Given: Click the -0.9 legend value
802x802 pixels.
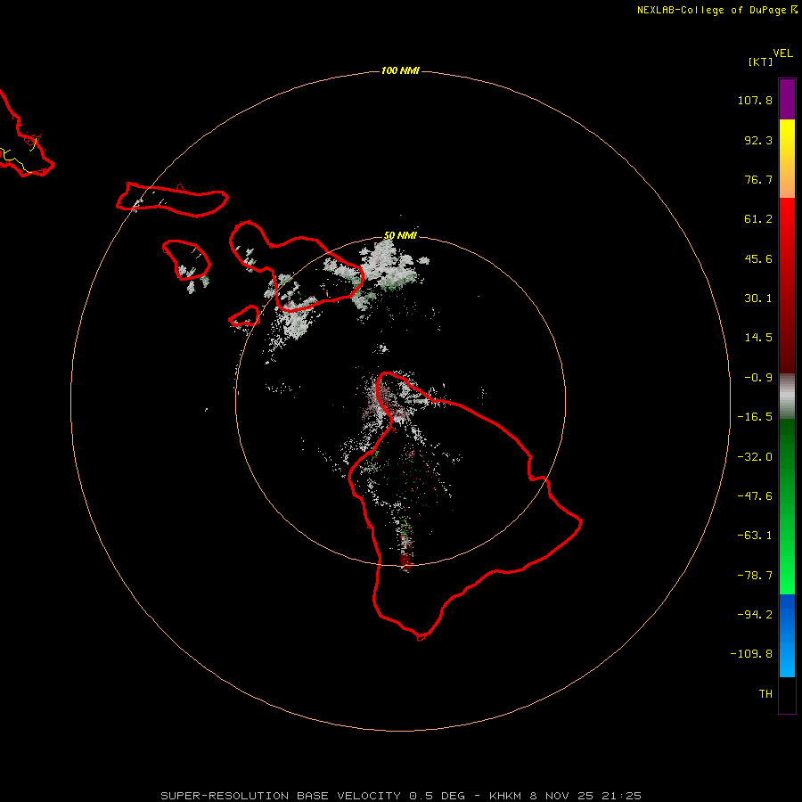Looking at the screenshot, I should (758, 378).
